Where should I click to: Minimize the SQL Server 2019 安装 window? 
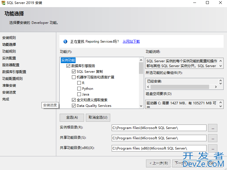[195, 3]
